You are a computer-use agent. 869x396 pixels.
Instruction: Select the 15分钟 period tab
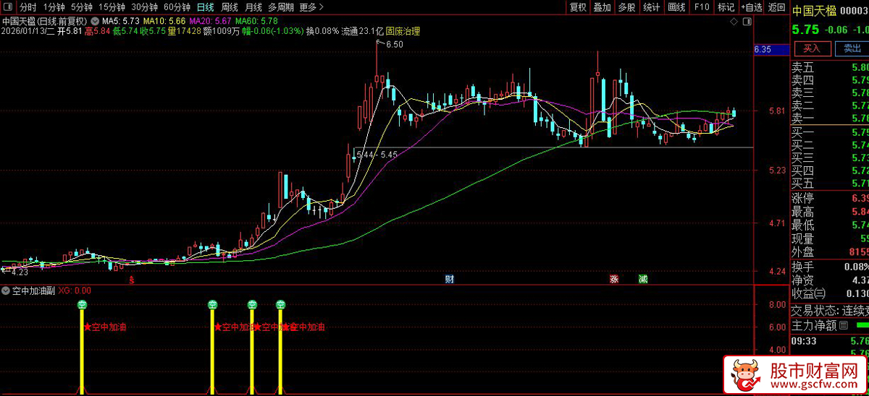(x=112, y=7)
